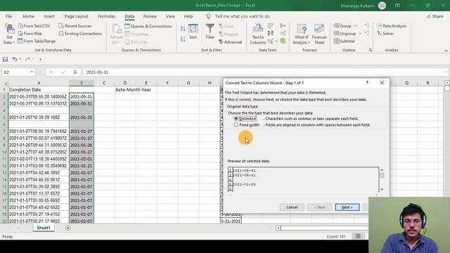Click the Dhananjay Kulkarni account avatar

(x=382, y=6)
